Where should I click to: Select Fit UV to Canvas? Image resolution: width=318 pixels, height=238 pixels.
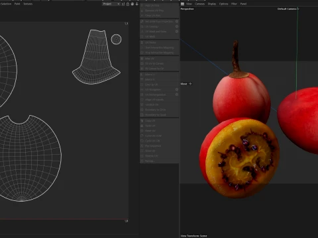point(160,63)
